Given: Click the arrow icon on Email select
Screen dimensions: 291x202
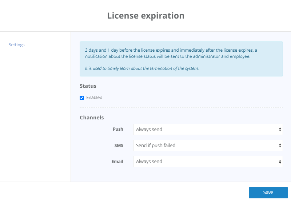Looking at the screenshot, I should click(x=280, y=162).
